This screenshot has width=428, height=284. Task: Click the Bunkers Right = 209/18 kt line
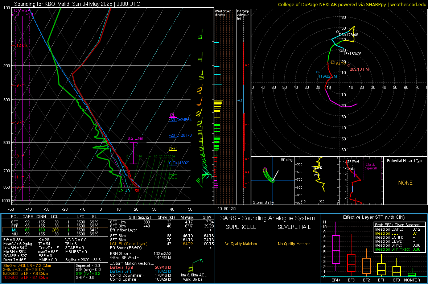141,267
